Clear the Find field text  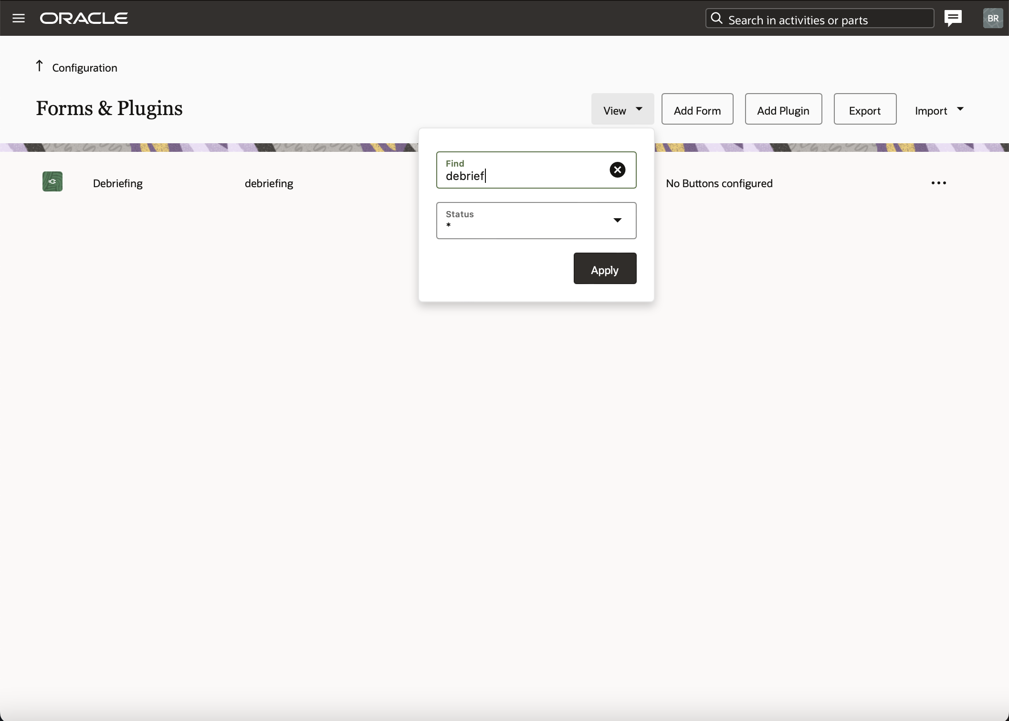point(617,170)
